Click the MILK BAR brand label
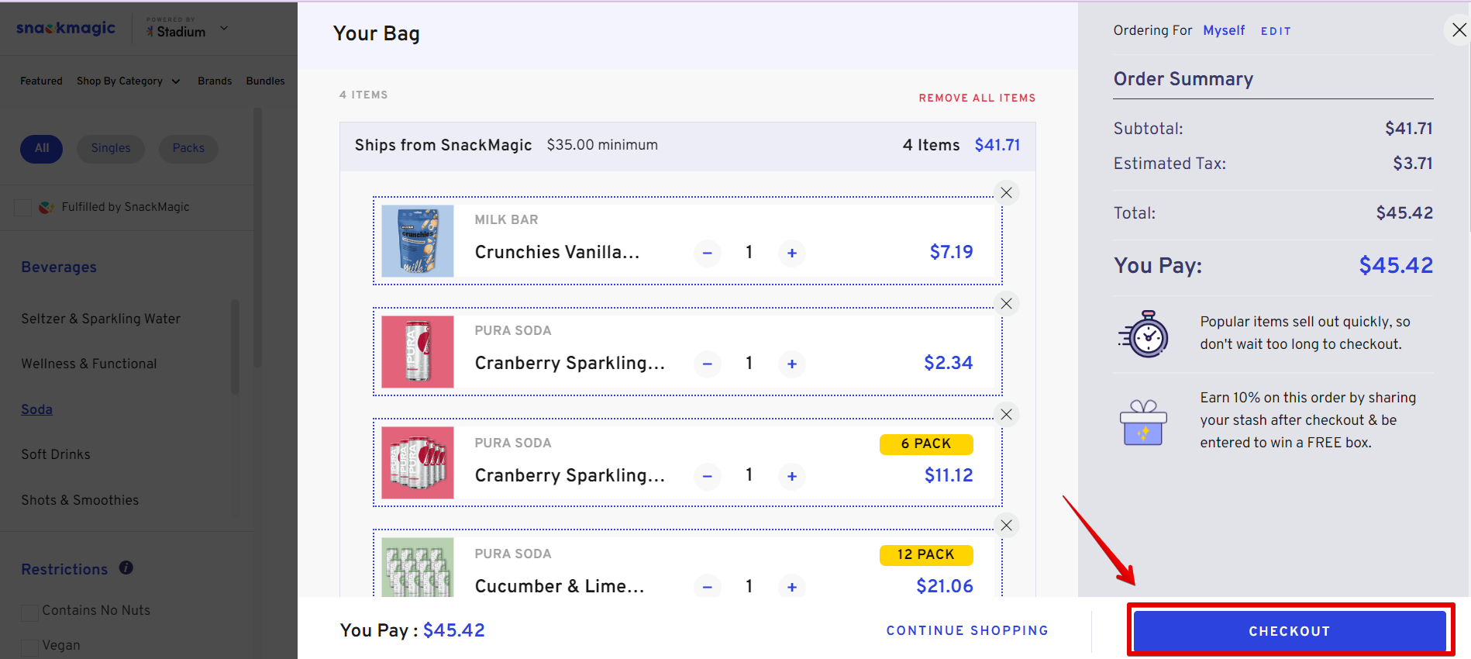The image size is (1471, 659). (x=506, y=220)
